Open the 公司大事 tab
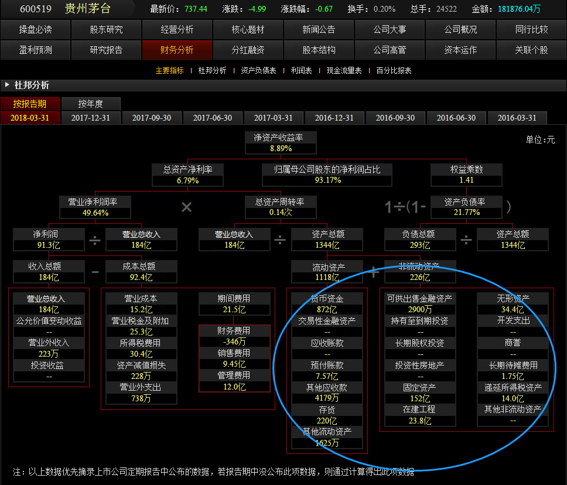This screenshot has height=485, width=567. click(390, 30)
